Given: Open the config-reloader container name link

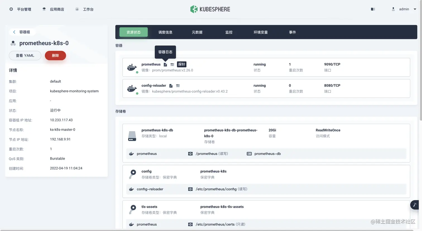Looking at the screenshot, I should tap(154, 86).
